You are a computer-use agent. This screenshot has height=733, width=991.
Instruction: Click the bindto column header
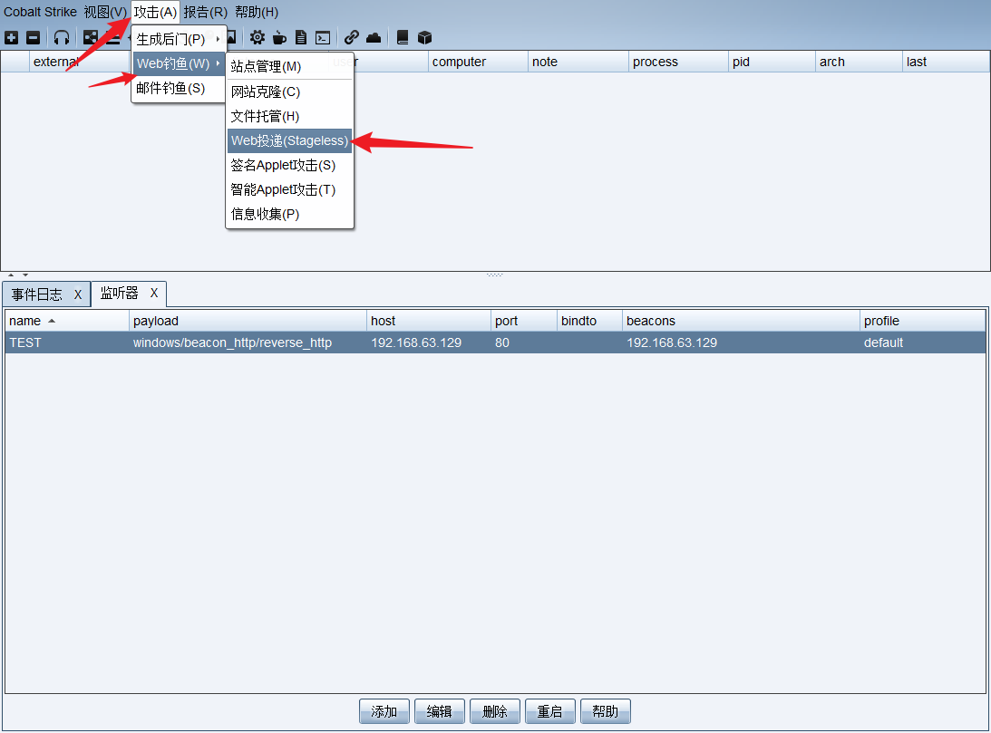(x=589, y=321)
